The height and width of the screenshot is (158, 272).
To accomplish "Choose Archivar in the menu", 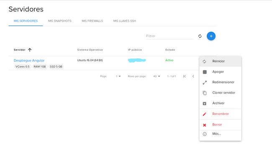I will pos(220,103).
